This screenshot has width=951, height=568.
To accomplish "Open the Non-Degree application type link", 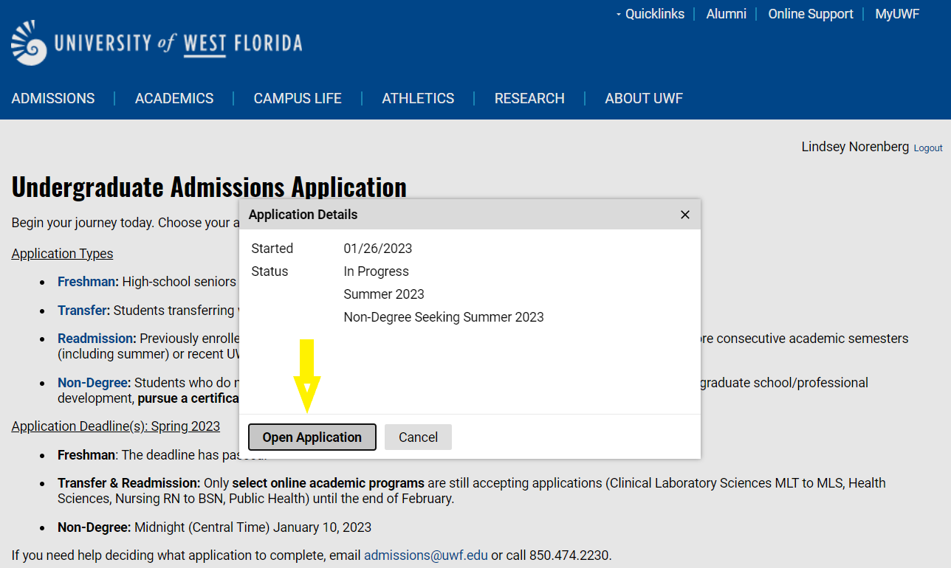I will point(95,383).
